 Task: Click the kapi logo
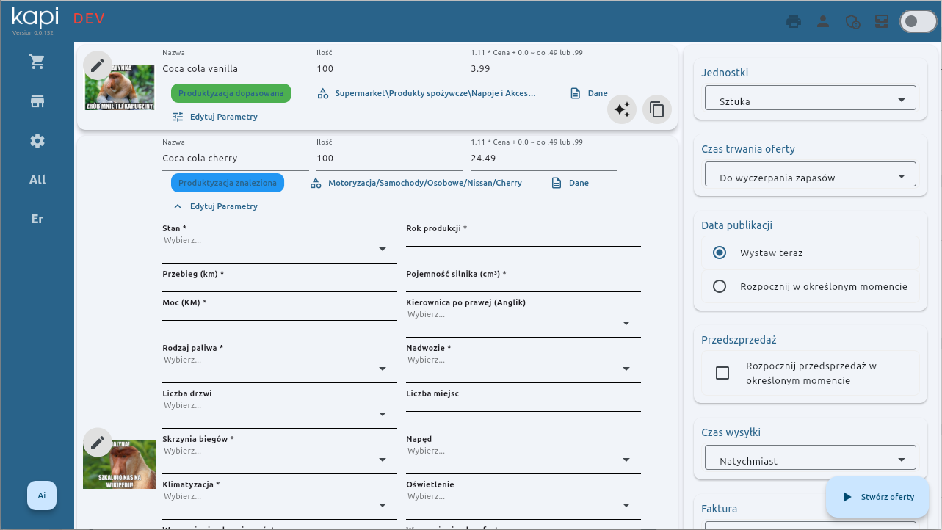pyautogui.click(x=35, y=18)
